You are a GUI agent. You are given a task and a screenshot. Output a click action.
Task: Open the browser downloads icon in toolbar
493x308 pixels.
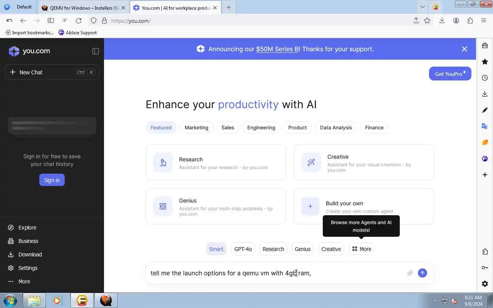(442, 21)
